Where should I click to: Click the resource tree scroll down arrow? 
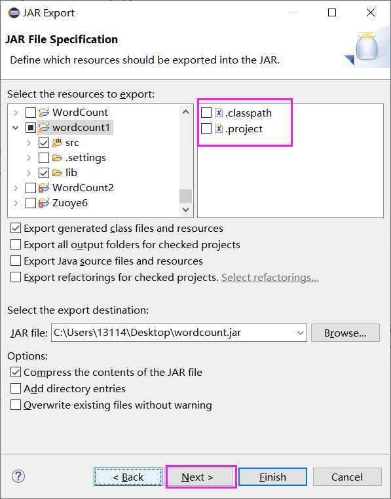pos(185,210)
